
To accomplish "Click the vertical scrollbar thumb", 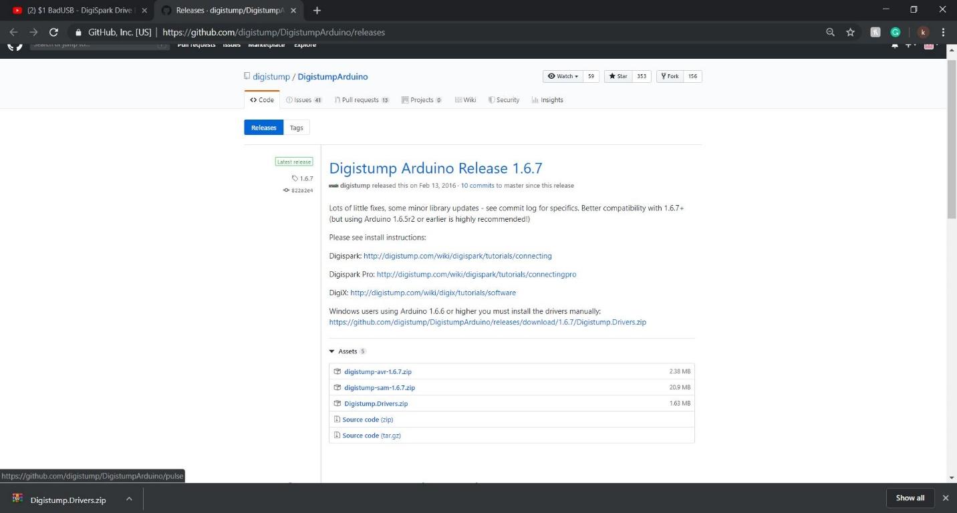I will [952, 138].
